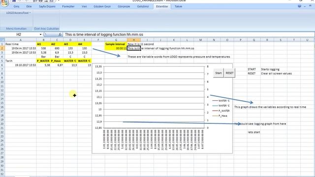Click the Start logging button
Viewport: 315px width, 177px height.
tap(219, 73)
